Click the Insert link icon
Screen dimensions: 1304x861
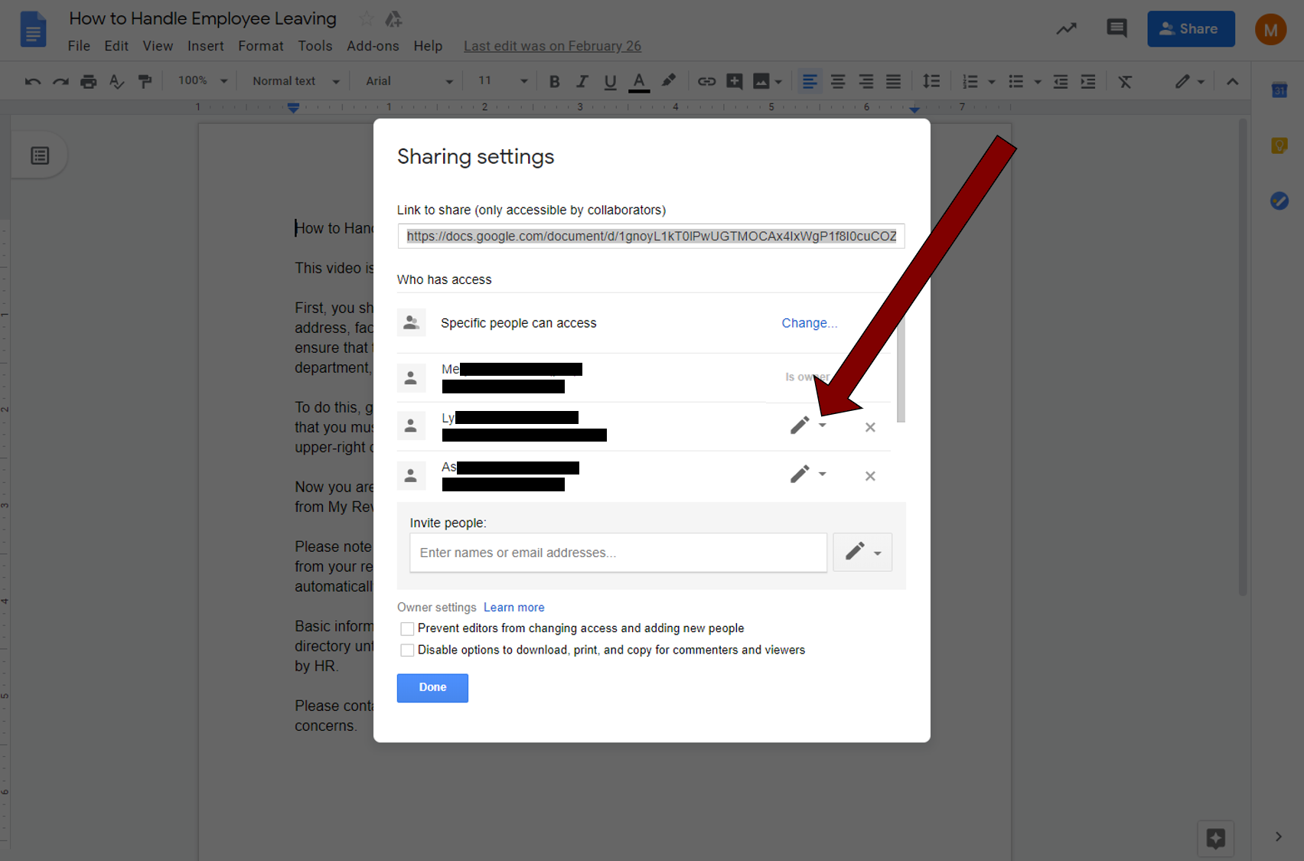click(706, 81)
